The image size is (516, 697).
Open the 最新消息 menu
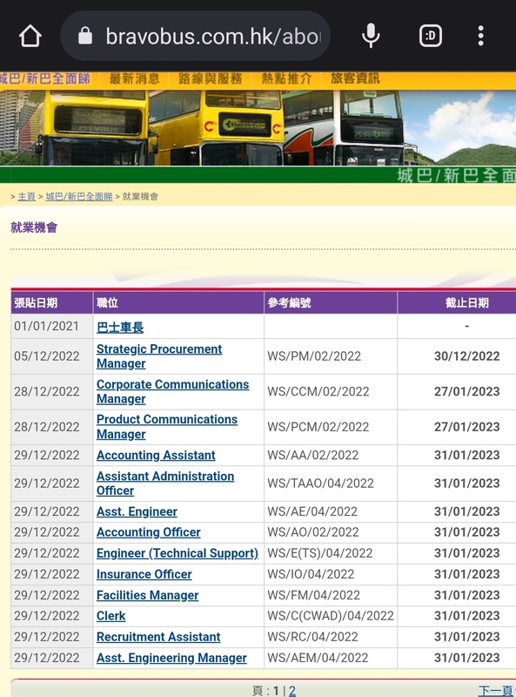(134, 78)
